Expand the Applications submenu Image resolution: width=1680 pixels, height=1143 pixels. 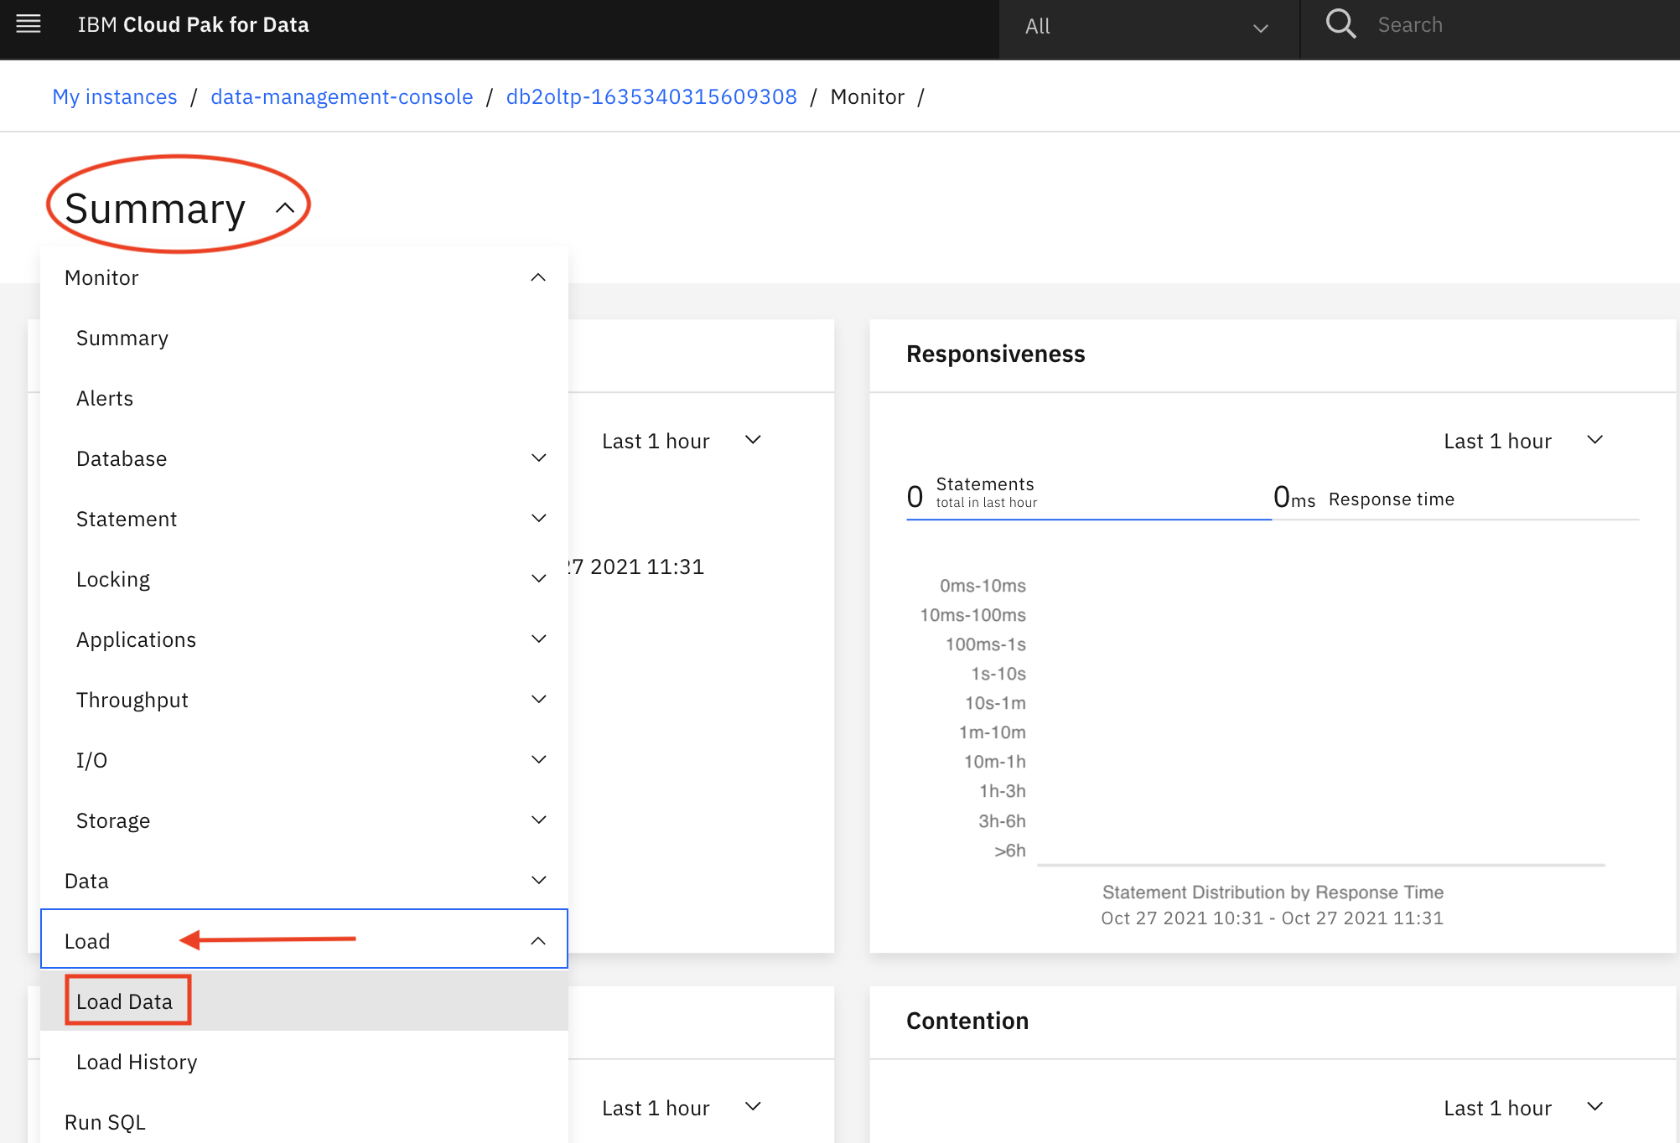538,639
